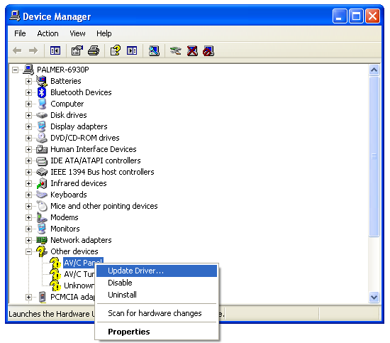Click the PALMER-6930P computer icon
Image resolution: width=390 pixels, height=343 pixels.
[28, 70]
